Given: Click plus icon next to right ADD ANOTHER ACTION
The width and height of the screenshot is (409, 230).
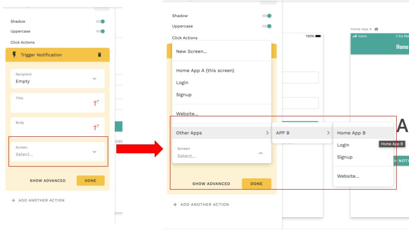Looking at the screenshot, I should 175,204.
